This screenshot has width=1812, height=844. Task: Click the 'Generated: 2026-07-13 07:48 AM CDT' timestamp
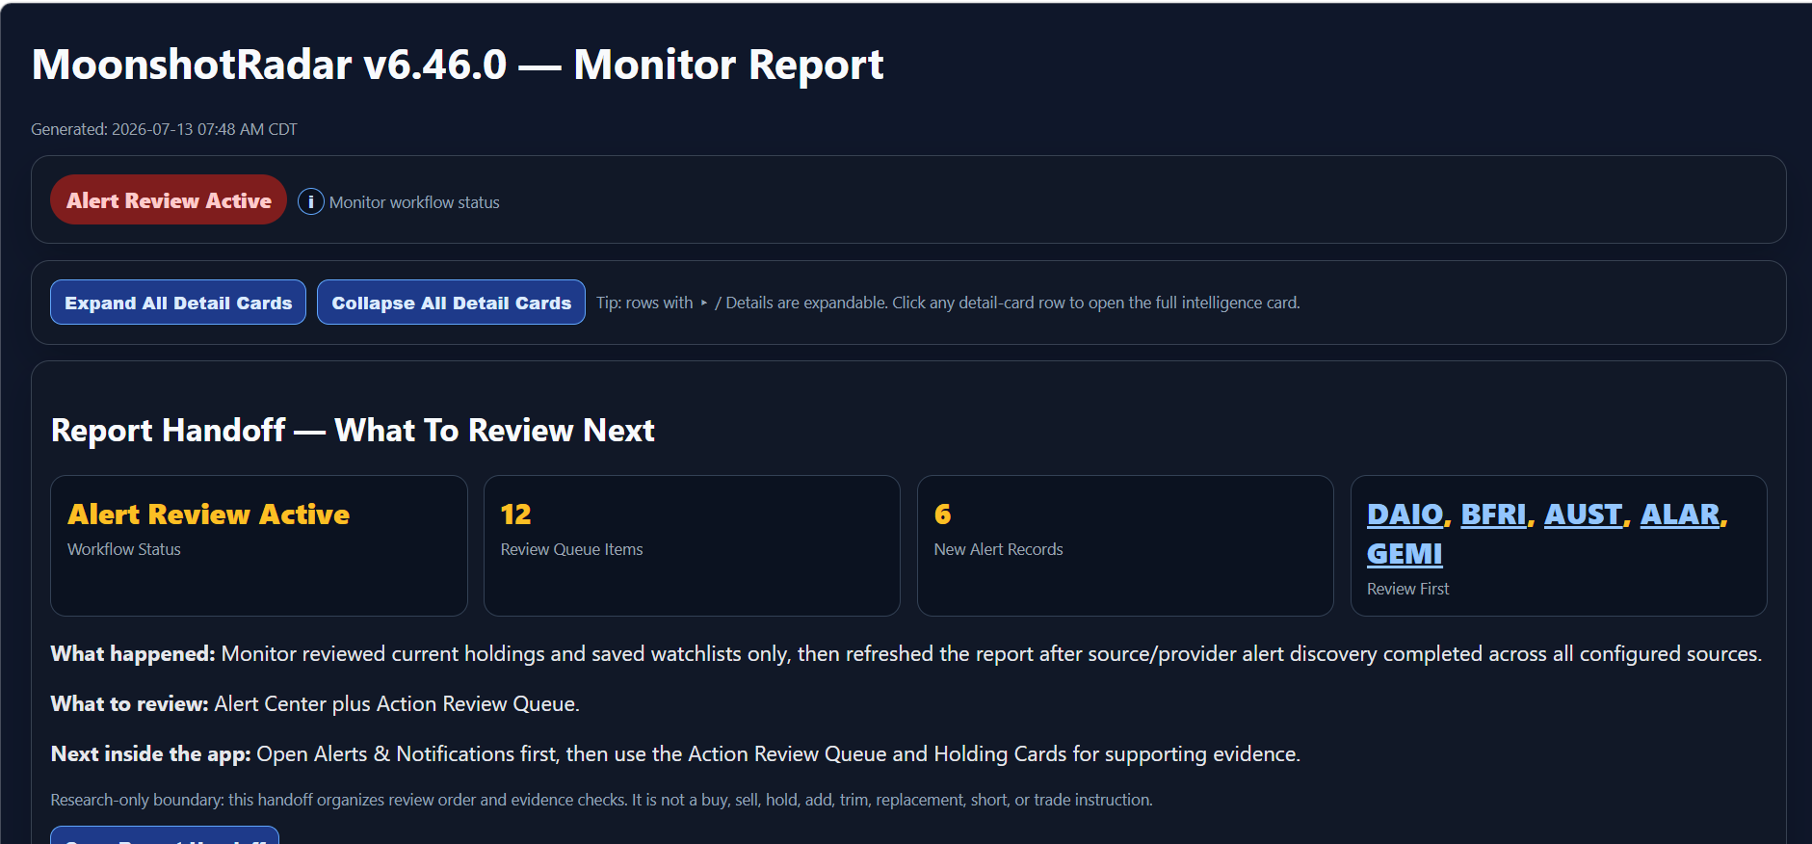(x=164, y=129)
